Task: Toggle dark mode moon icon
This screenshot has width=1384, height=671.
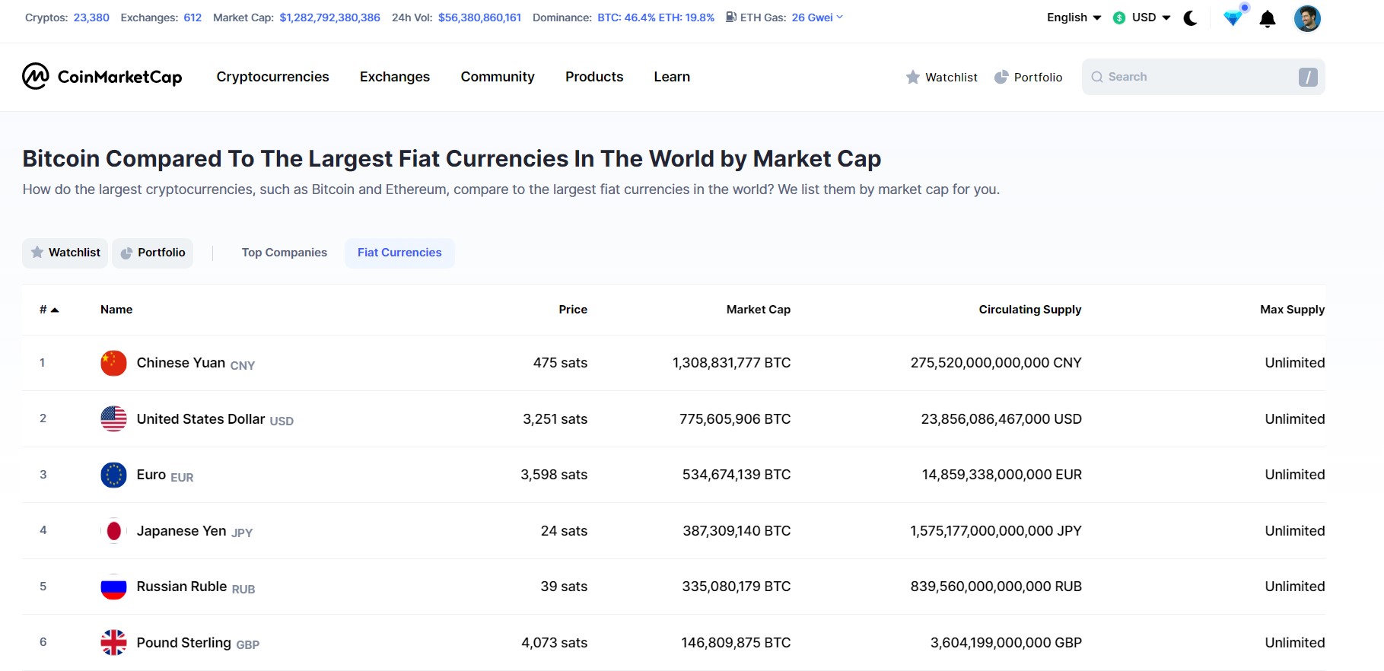Action: coord(1191,18)
